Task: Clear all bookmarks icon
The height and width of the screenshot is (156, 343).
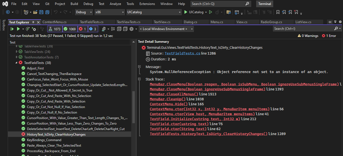Action: pyautogui.click(x=296, y=12)
